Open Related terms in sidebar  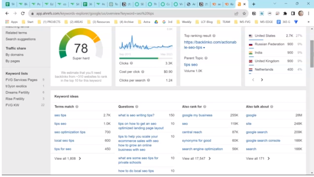(16, 33)
